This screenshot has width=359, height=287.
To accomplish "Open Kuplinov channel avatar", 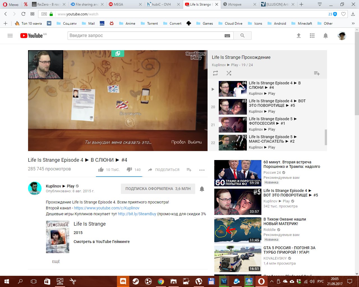I will [35, 188].
